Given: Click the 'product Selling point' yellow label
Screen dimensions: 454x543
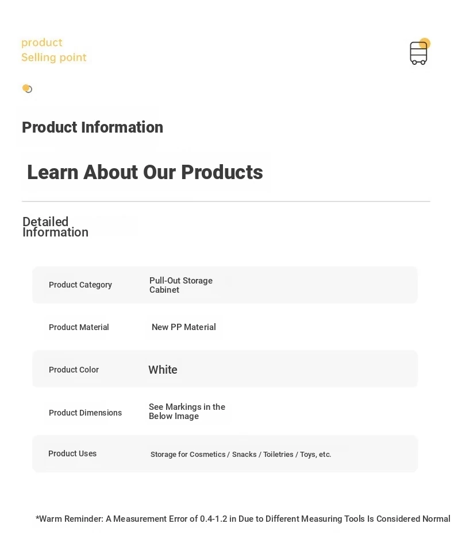Looking at the screenshot, I should (53, 50).
